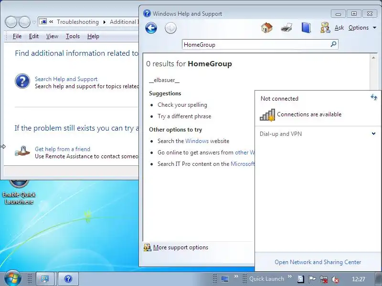This screenshot has height=286, width=382.
Task: Click the tray icon left of the flag
Action: [x=301, y=279]
